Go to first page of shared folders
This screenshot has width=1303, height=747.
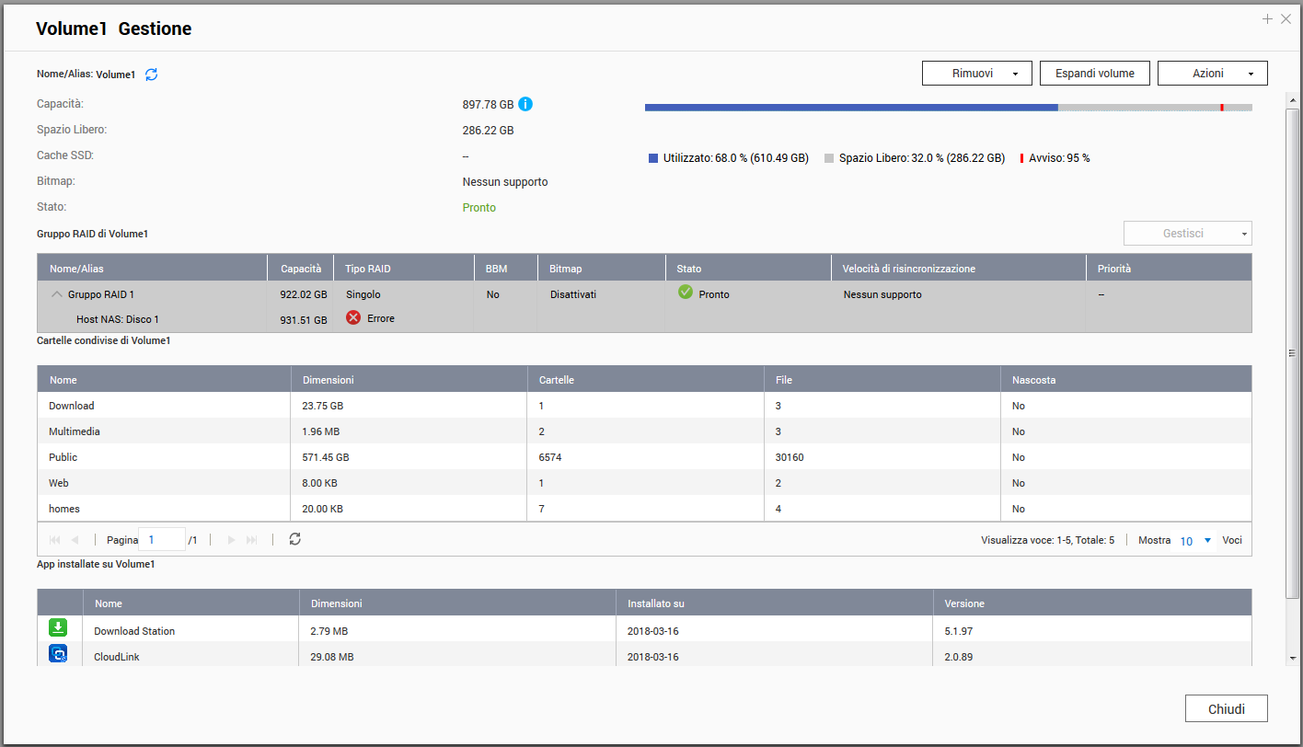click(54, 540)
